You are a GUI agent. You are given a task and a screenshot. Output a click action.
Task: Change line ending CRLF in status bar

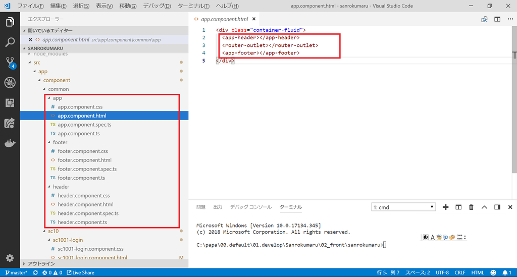click(x=459, y=273)
